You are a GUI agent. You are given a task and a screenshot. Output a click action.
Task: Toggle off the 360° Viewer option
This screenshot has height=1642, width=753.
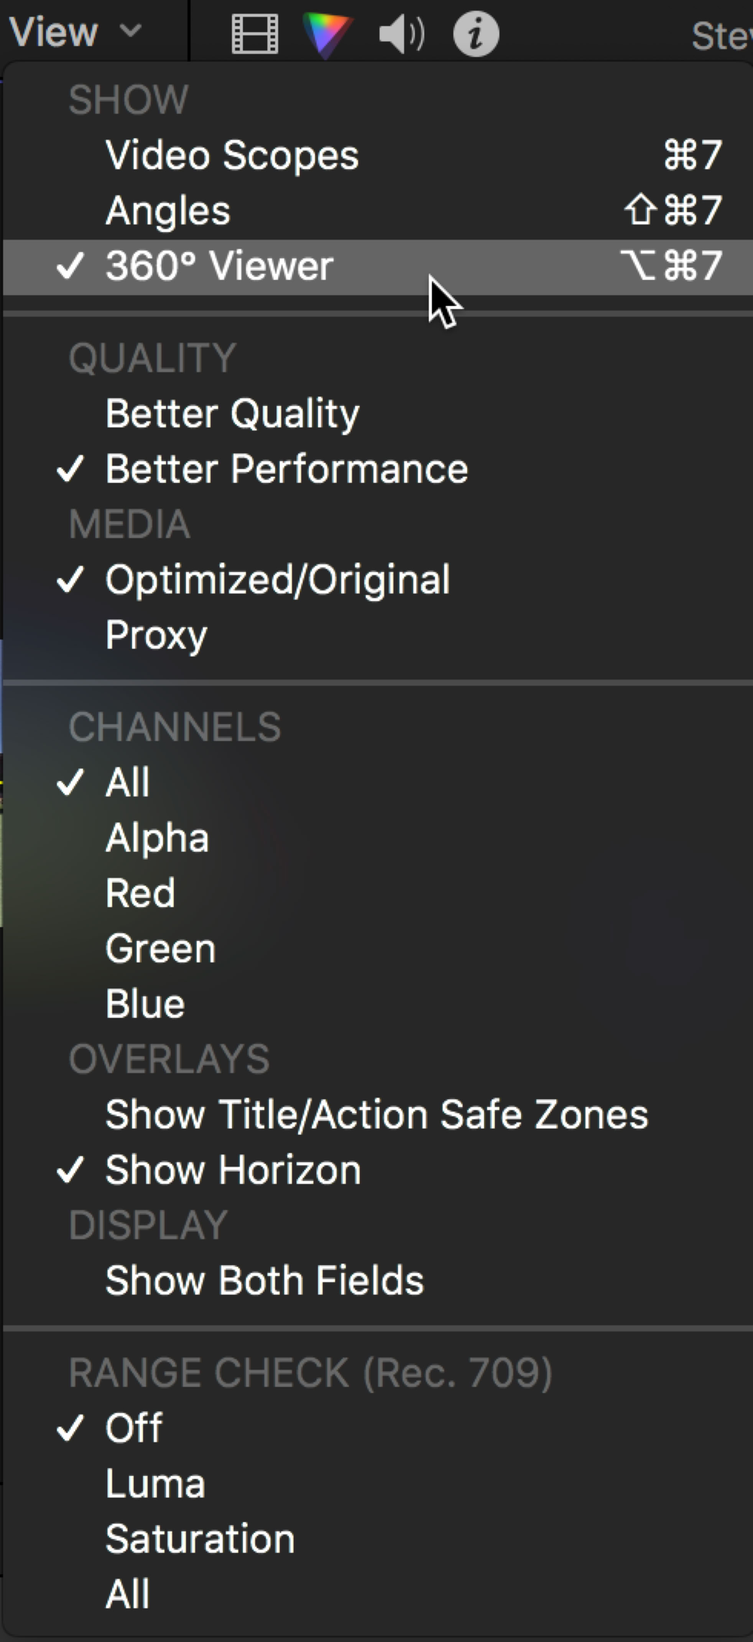(x=219, y=266)
